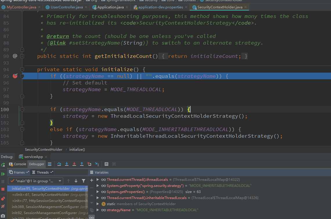The width and height of the screenshot is (331, 219).
Task: Collapse the else-if block at line 103
Action: pos(22,129)
